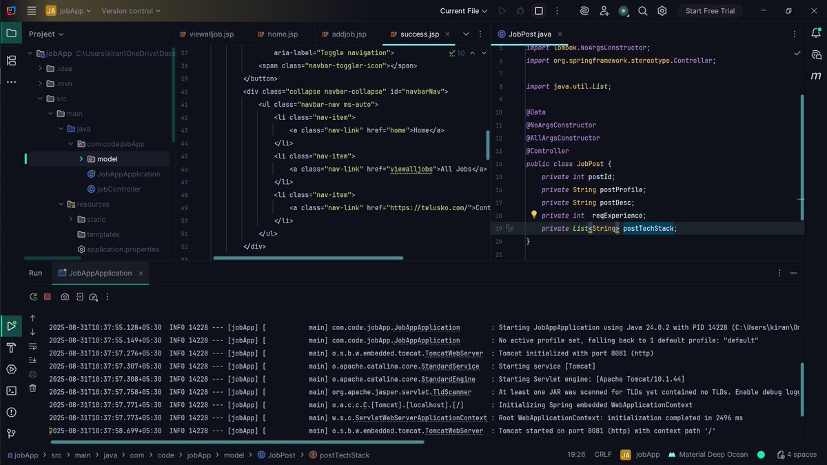The height and width of the screenshot is (465, 827).
Task: Open JobAppApplication class in project tree
Action: pos(123,174)
